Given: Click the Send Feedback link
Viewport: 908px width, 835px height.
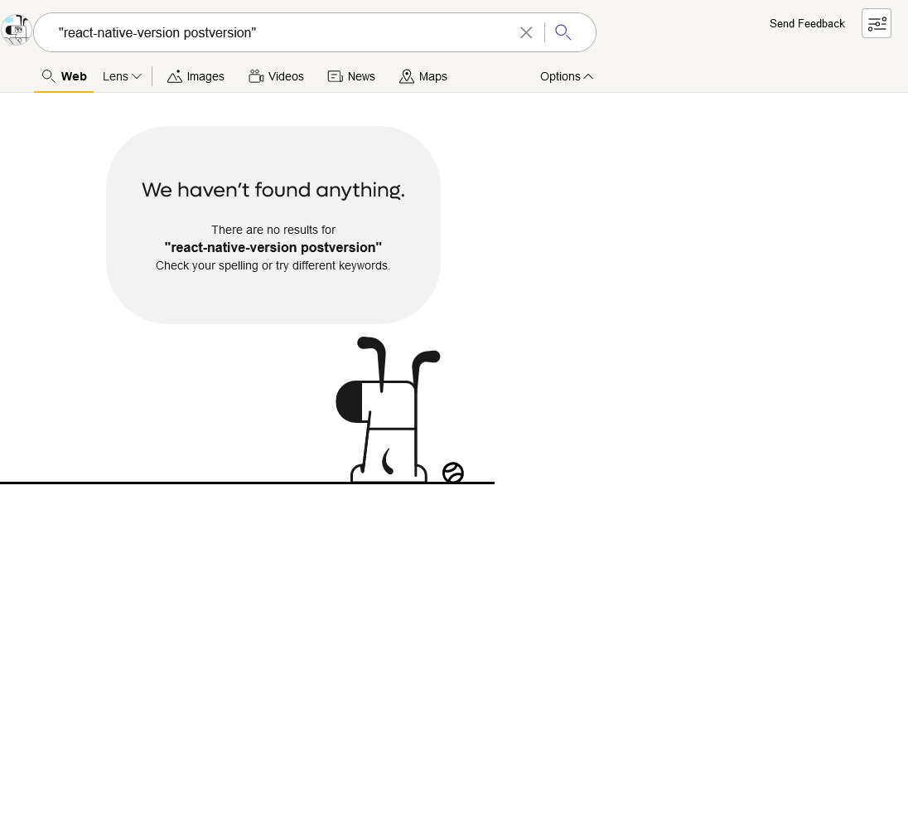Looking at the screenshot, I should coord(806,23).
